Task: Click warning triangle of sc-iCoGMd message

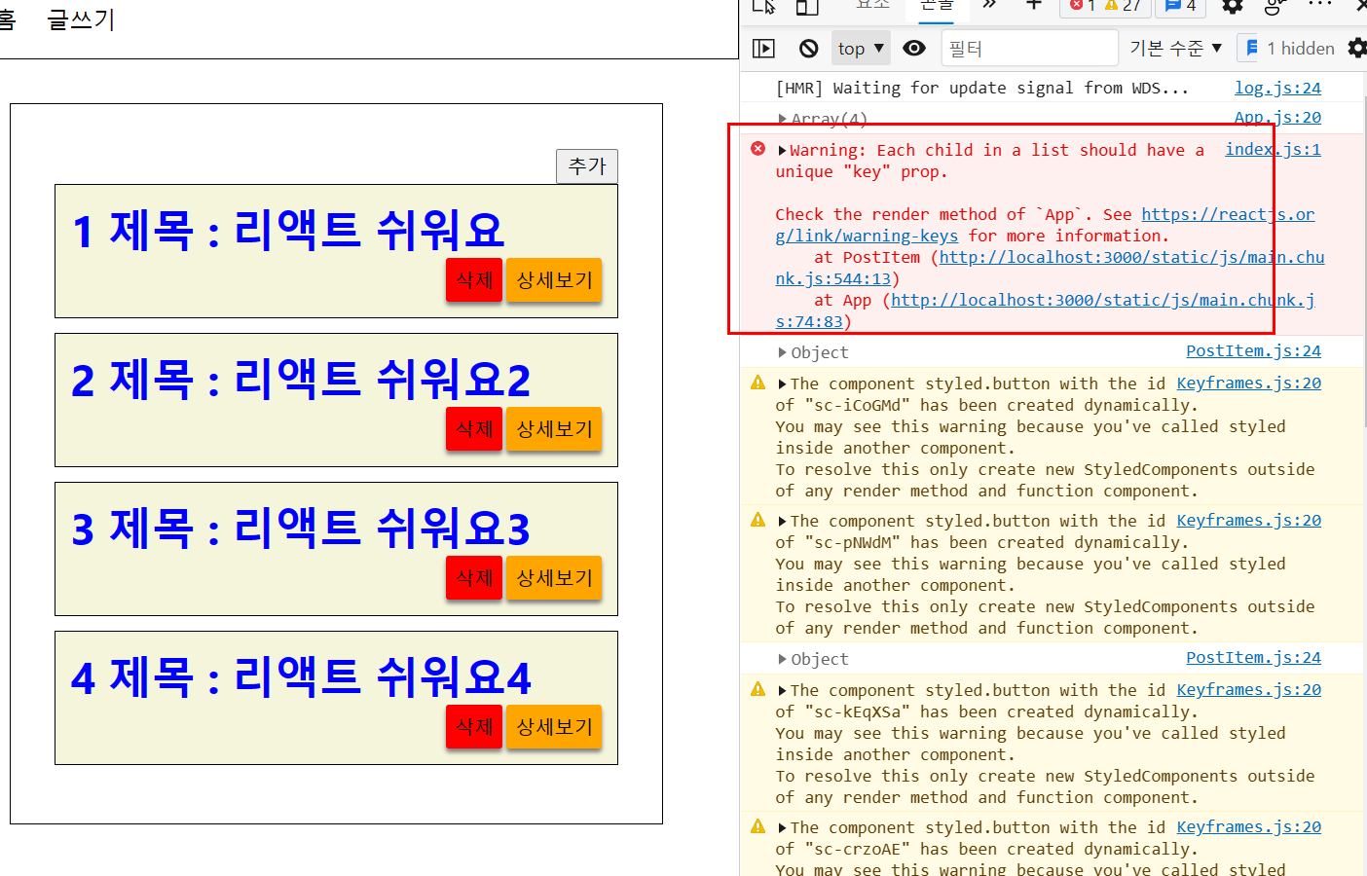Action: (757, 383)
